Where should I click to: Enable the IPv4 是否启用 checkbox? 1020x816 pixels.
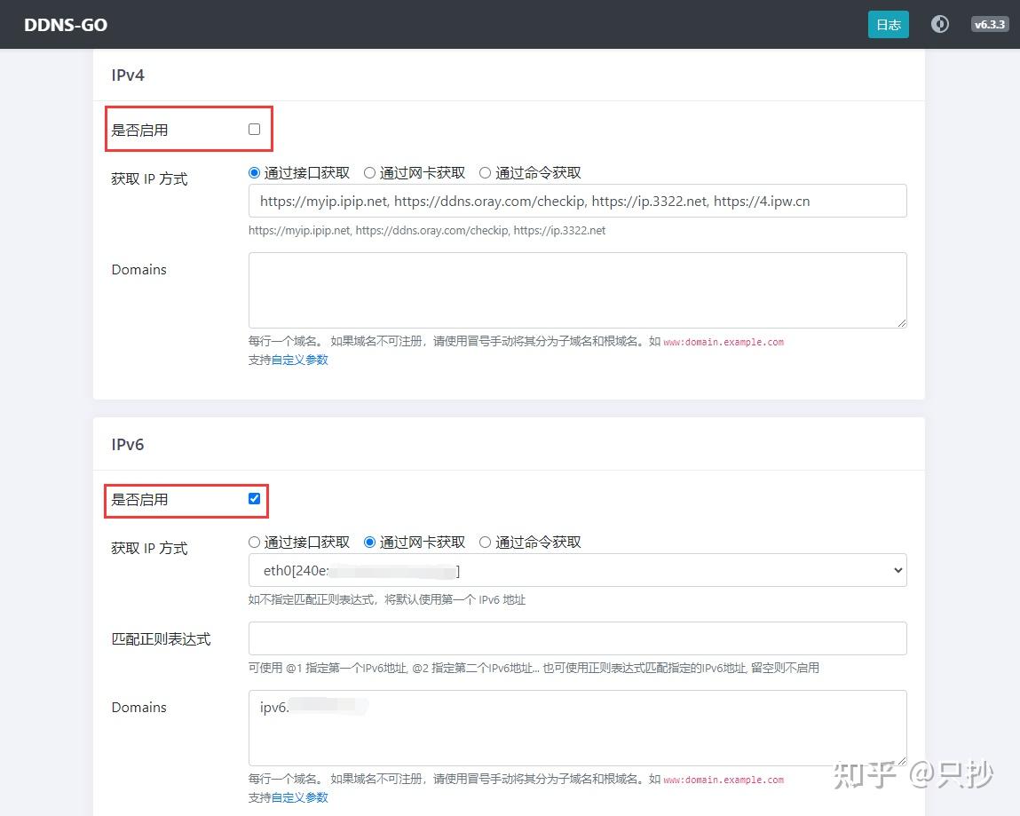click(x=254, y=128)
